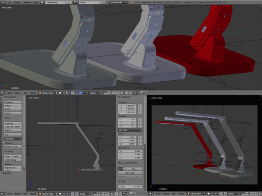Toggle the 3D manipulator widget button
Image resolution: width=262 pixels, height=196 pixels.
click(73, 93)
